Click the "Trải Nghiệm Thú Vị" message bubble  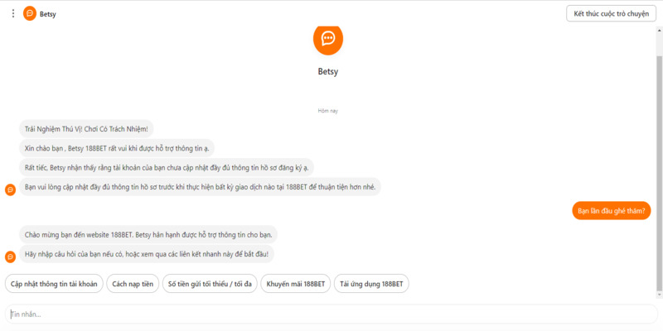86,129
